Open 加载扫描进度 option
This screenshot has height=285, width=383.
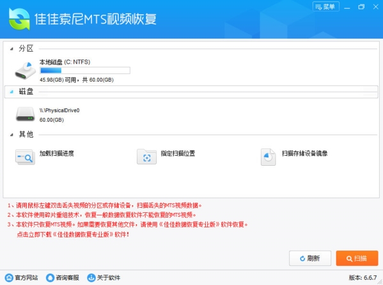(x=57, y=154)
